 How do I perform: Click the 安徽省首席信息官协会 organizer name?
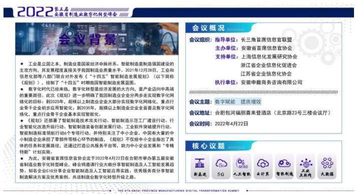point(266,48)
